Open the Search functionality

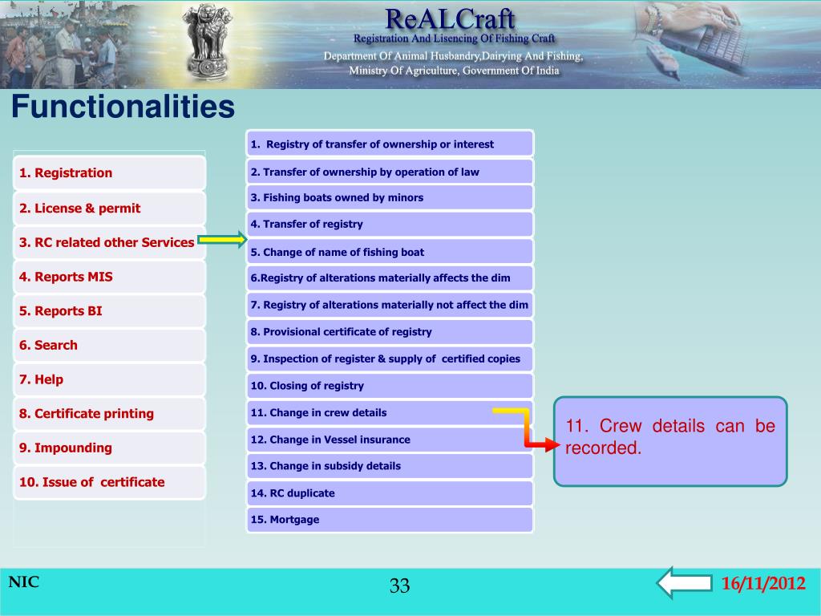coord(109,345)
